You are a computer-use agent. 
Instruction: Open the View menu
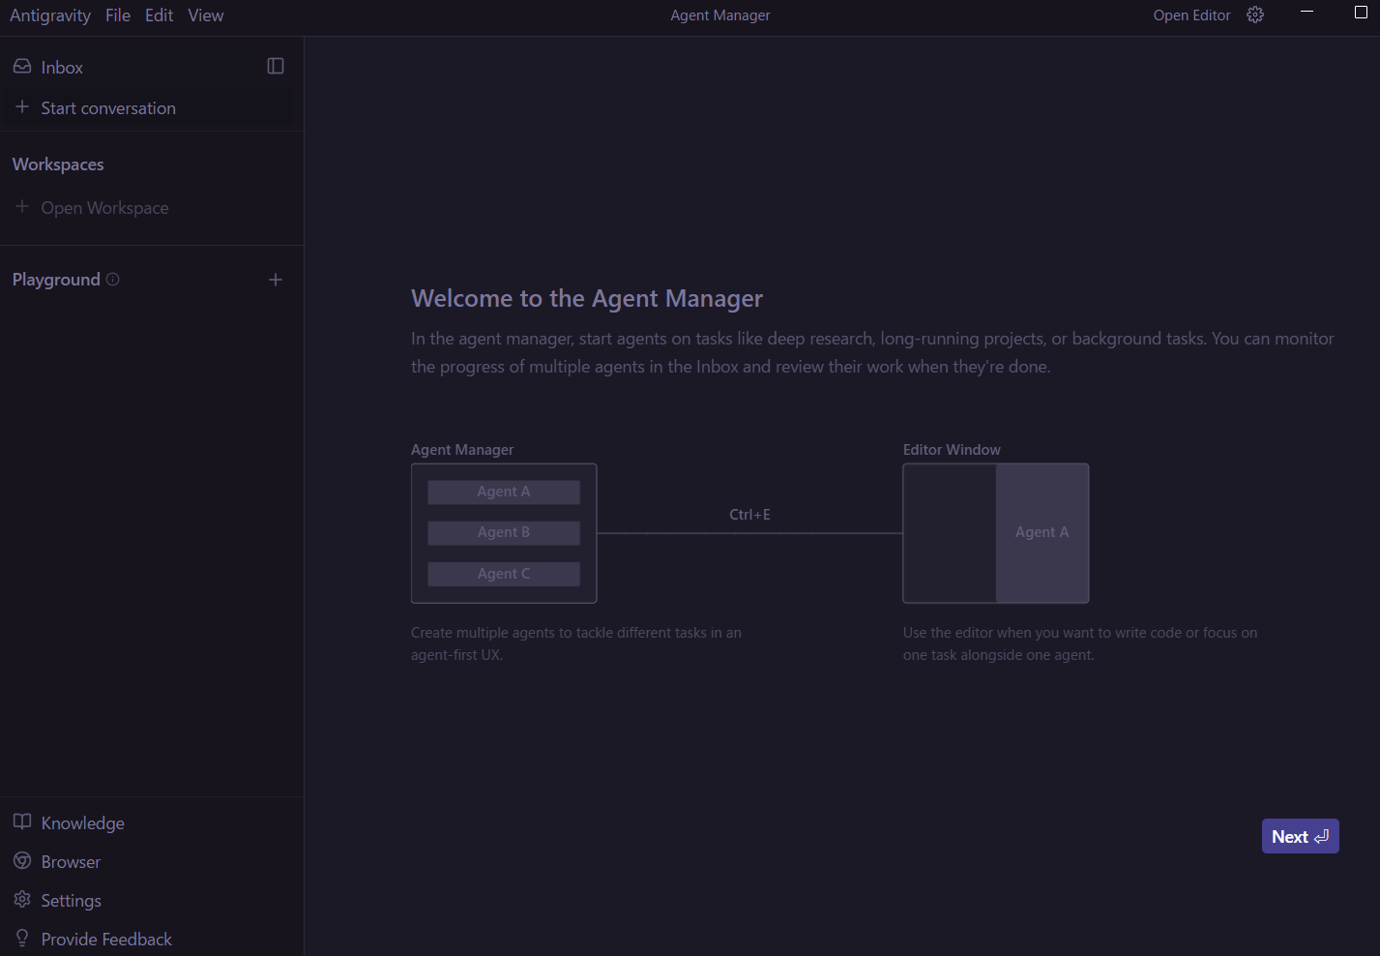coord(206,15)
